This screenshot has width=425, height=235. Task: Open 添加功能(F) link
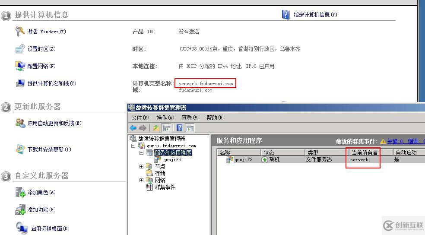coord(41,210)
